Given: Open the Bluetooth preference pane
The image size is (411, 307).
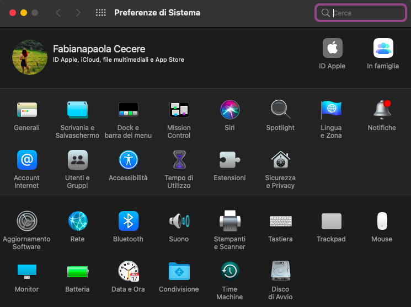Looking at the screenshot, I should [x=128, y=222].
